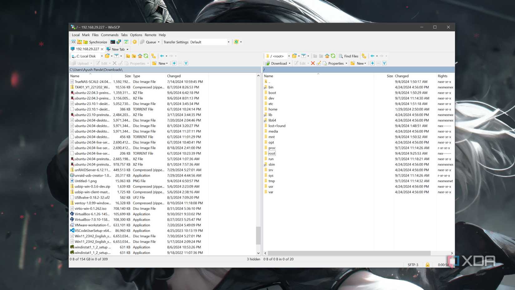Select the etc folder in remote panel

pos(271,104)
